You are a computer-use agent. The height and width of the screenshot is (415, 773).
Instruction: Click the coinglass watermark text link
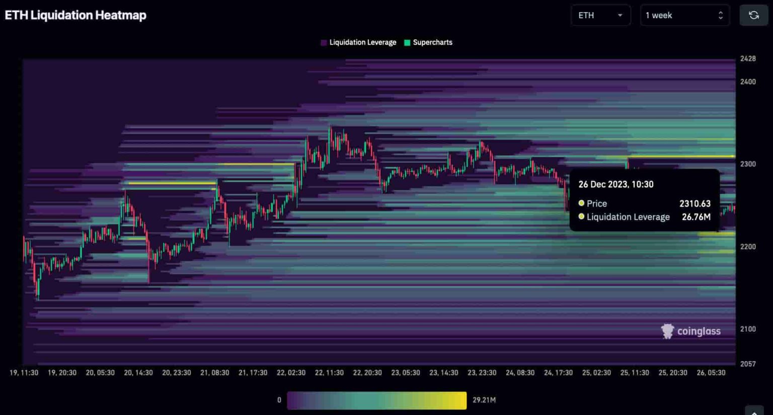tap(699, 331)
